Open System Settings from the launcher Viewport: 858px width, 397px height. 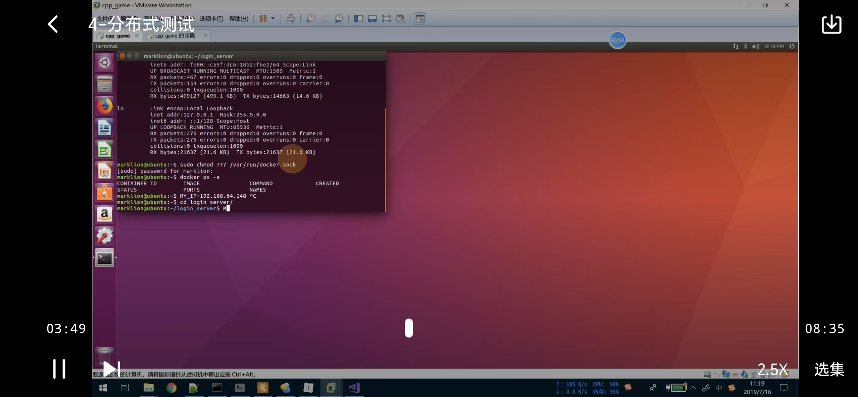pyautogui.click(x=105, y=236)
